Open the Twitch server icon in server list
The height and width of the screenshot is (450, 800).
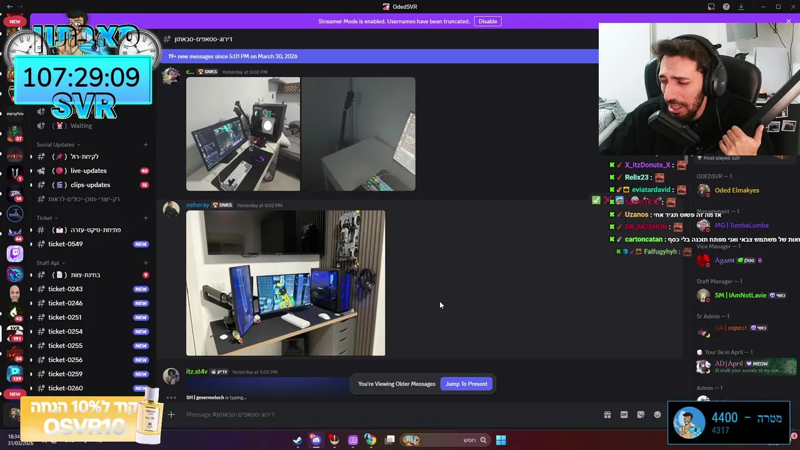tap(15, 254)
